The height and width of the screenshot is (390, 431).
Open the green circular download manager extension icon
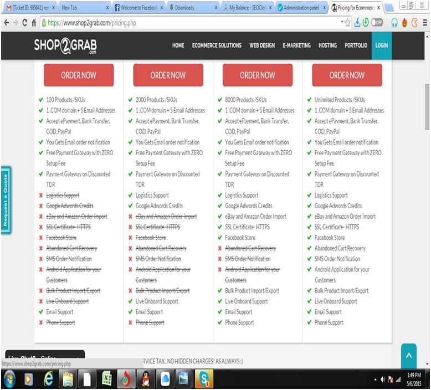pyautogui.click(x=366, y=22)
